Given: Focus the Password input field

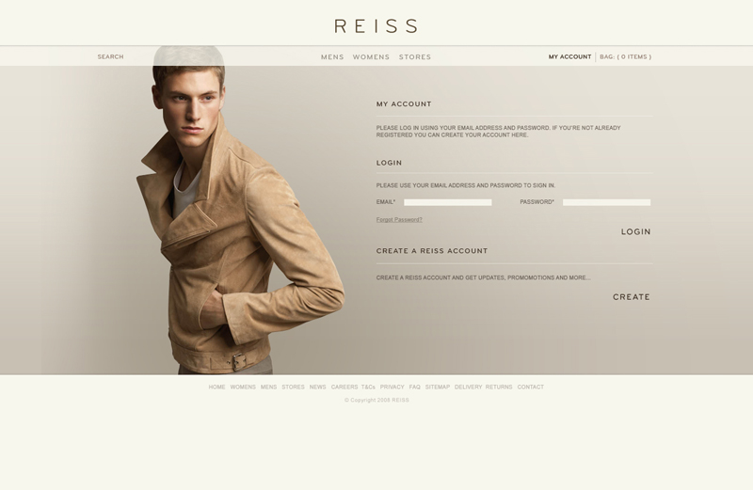Looking at the screenshot, I should (x=606, y=202).
